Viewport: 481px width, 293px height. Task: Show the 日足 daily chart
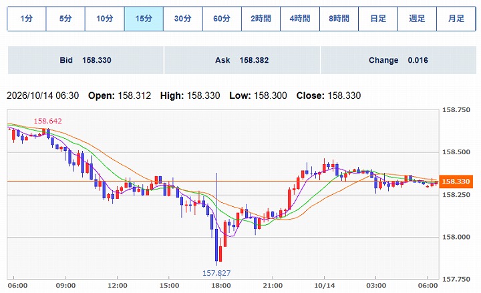378,19
